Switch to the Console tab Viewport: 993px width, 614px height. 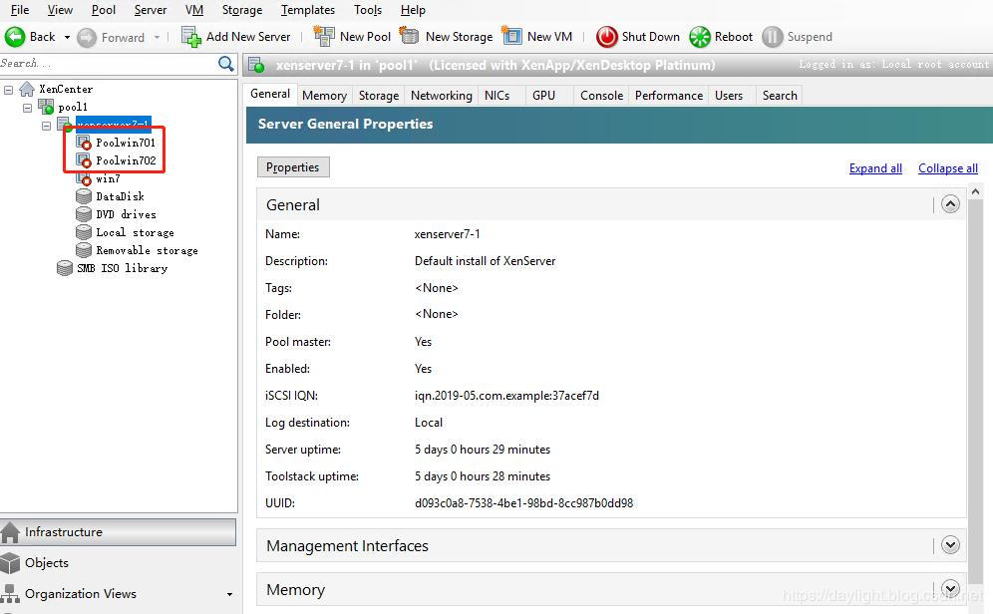point(601,95)
